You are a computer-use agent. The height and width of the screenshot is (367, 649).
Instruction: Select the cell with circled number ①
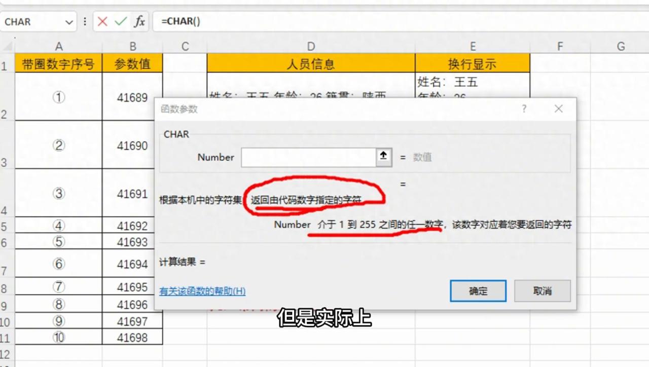pyautogui.click(x=59, y=97)
